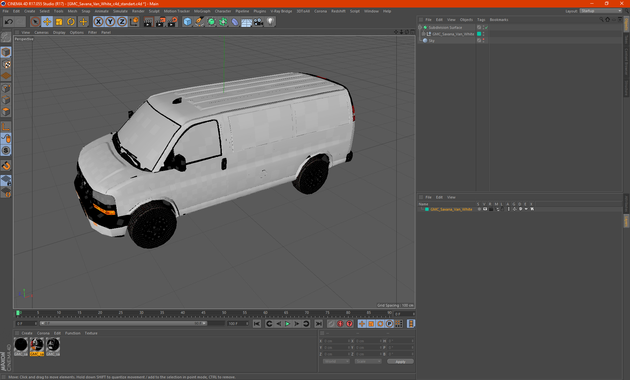
Task: Toggle the Tweak mode mouse icon
Action: 6,139
